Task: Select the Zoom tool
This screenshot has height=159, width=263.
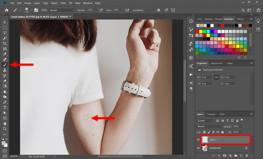Action: click(5, 129)
